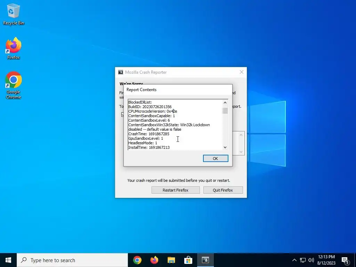Screen dimensions: 356x267
Task: Click the ContentSandboxWin32kState line
Action: coord(169,127)
